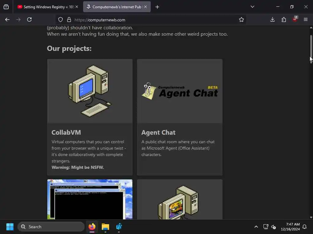View site security lock information
Viewport: 313px width, 234px height.
pos(69,20)
